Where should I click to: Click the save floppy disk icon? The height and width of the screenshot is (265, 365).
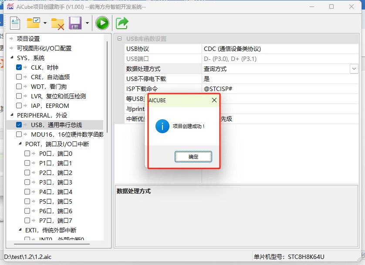click(75, 23)
